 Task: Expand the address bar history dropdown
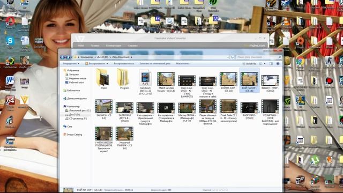(228, 57)
